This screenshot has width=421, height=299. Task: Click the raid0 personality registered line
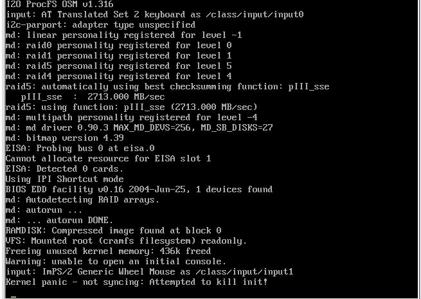[118, 46]
